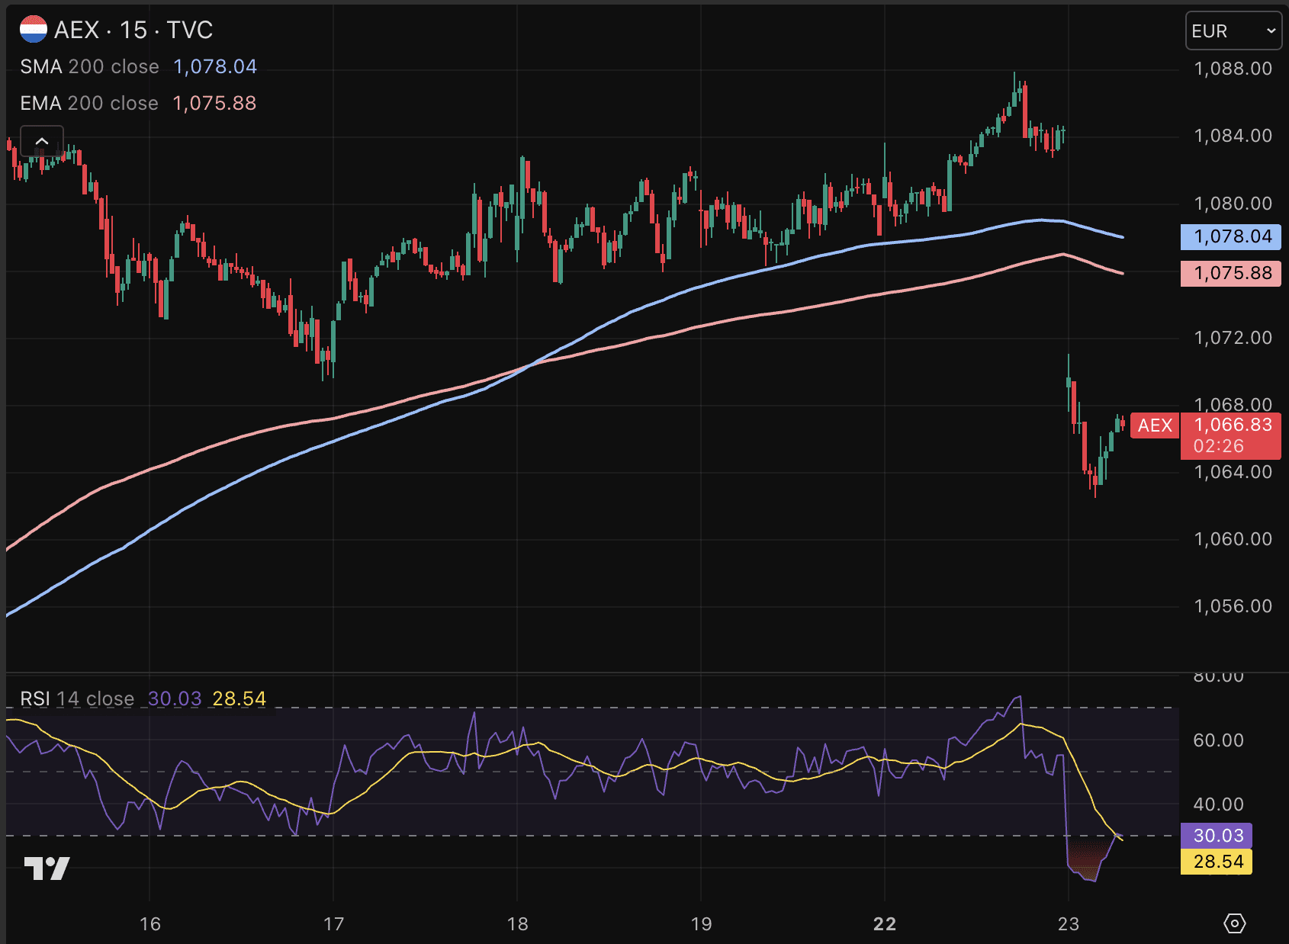The height and width of the screenshot is (944, 1289).
Task: Click date label 23 on time axis
Action: 1069,924
